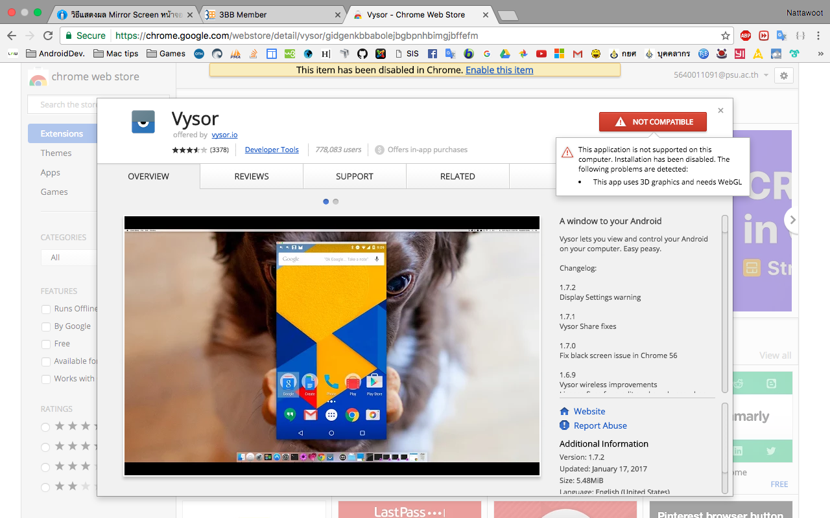Open the Chrome three-dot menu
830x518 pixels.
(x=818, y=36)
